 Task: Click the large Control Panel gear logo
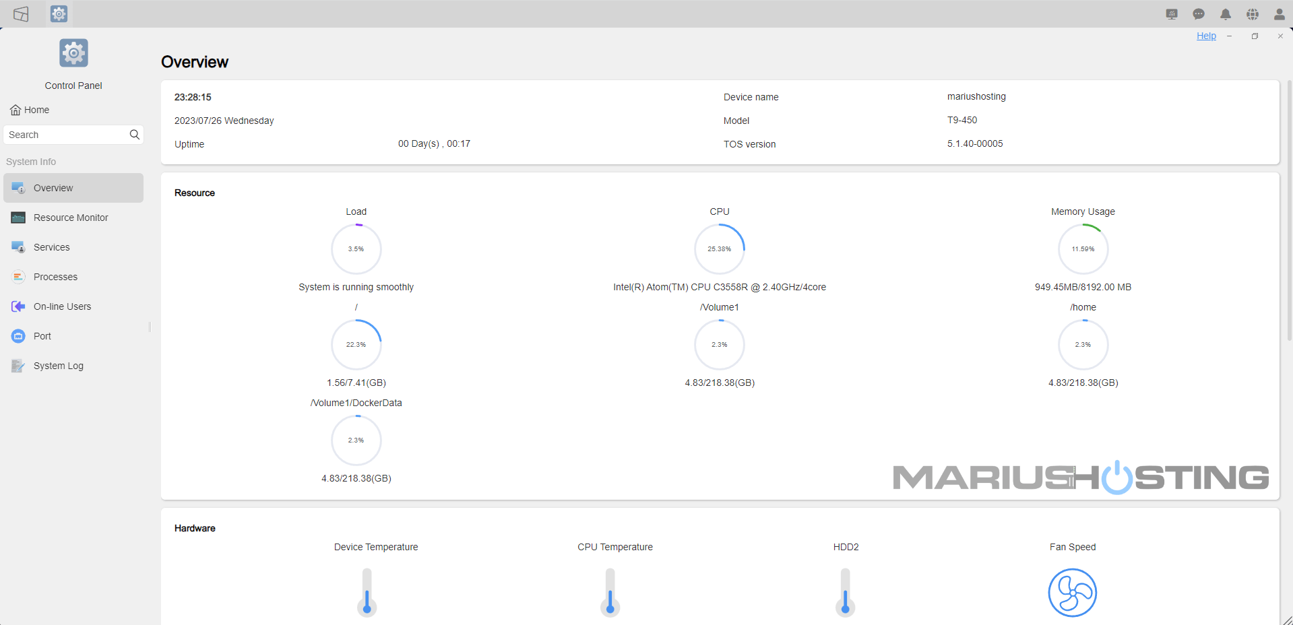click(x=73, y=53)
